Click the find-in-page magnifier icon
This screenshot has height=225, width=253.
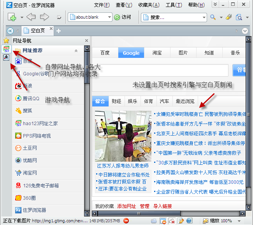239,17
